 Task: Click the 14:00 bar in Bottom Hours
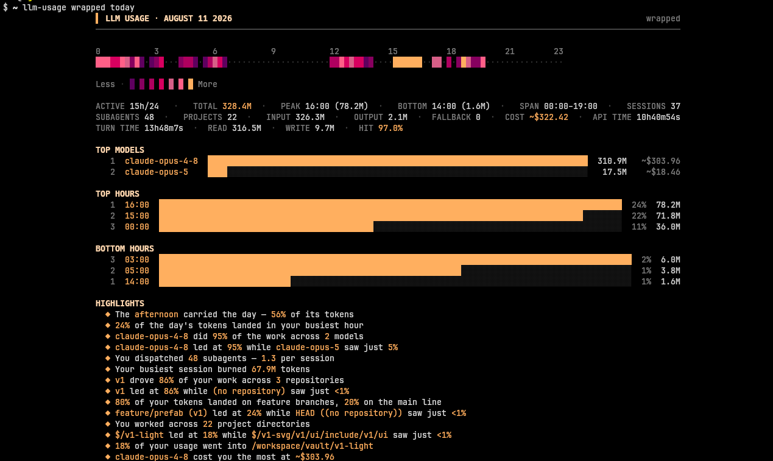[x=225, y=281]
